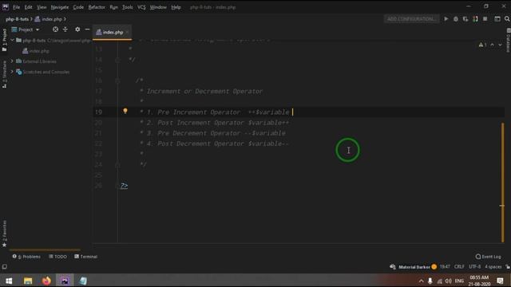Screen dimensions: 511x287
Task: Click the red Stop square icon
Action: (x=485, y=19)
